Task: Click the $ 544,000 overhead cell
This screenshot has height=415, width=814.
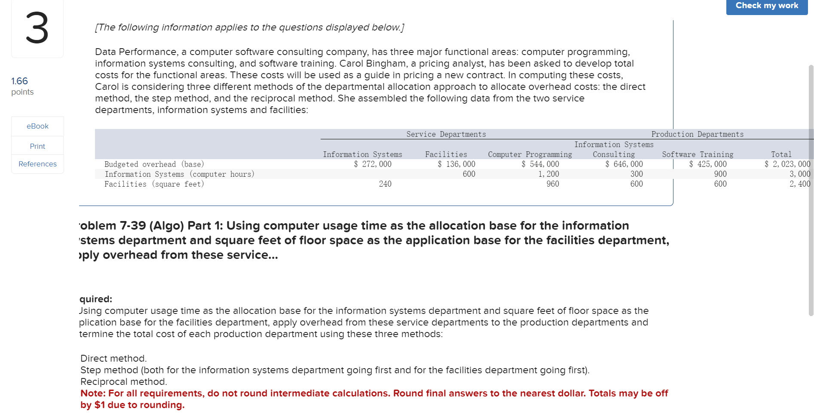Action: pyautogui.click(x=540, y=164)
